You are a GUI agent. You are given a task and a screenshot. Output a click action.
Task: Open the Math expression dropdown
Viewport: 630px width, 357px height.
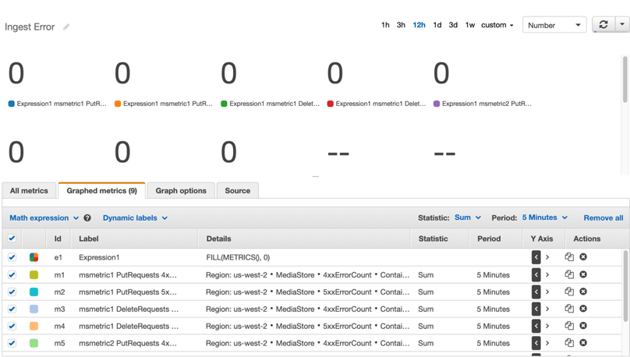(44, 217)
